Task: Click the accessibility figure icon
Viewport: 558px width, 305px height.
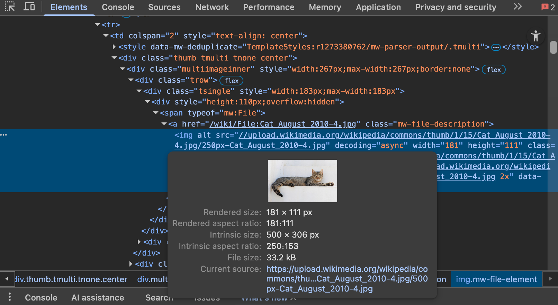Action: coord(535,36)
